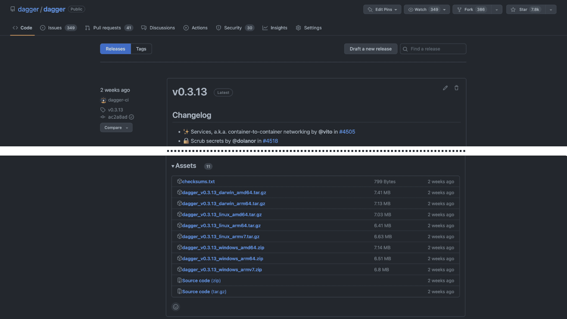
Task: Click the tag icon beside v0.3.13
Action: tap(103, 110)
